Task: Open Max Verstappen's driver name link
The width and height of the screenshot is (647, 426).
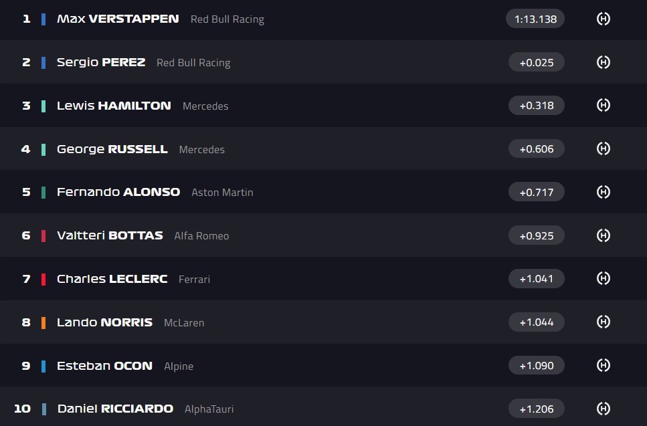Action: point(118,19)
